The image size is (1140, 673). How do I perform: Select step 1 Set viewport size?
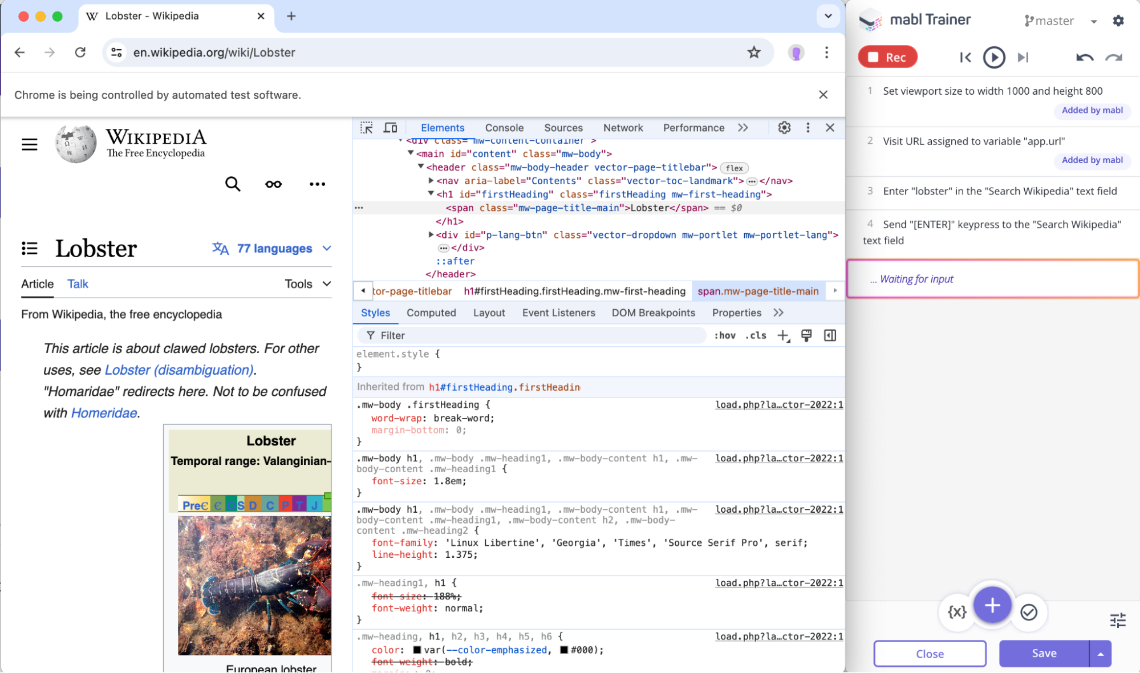pyautogui.click(x=992, y=100)
